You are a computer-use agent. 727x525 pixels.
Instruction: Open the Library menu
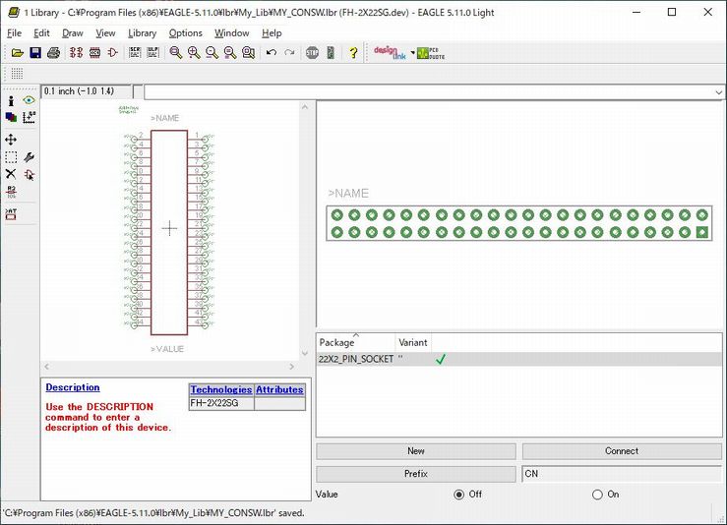[x=142, y=32]
